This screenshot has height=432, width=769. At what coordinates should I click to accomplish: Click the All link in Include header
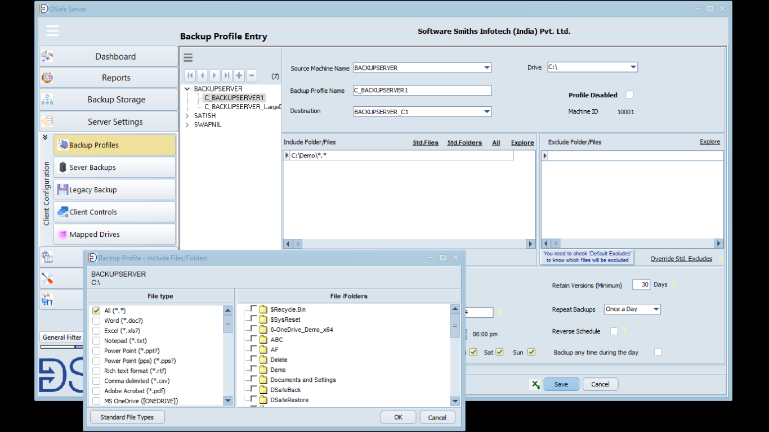pos(496,143)
